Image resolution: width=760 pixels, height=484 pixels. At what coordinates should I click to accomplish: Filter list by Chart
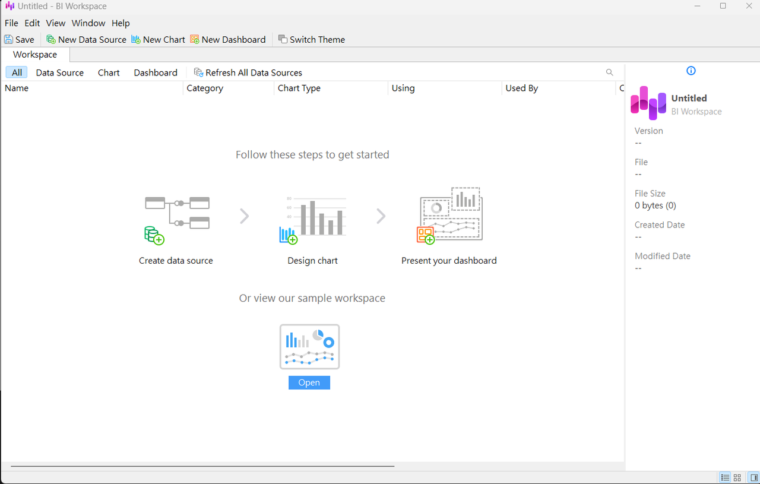tap(109, 72)
